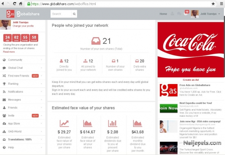
Task: Click the Directly joined to you count 12
Action: click(66, 61)
